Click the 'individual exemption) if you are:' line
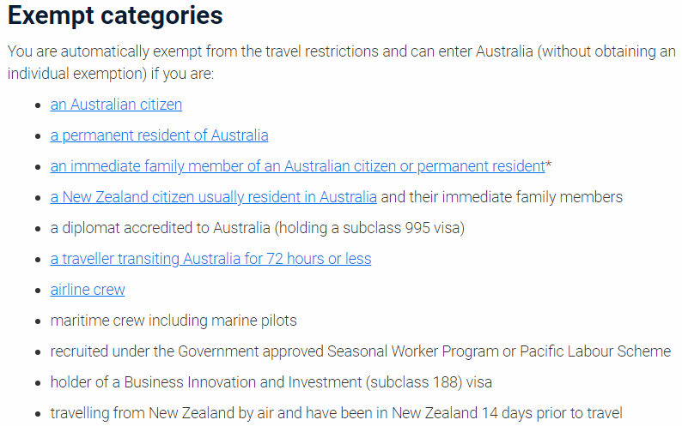The width and height of the screenshot is (682, 426). click(x=111, y=74)
